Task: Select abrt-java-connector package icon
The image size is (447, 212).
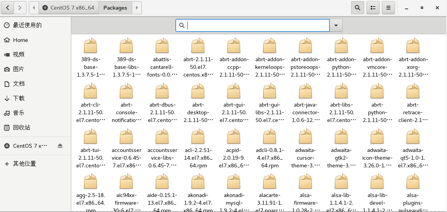Action: click(306, 91)
